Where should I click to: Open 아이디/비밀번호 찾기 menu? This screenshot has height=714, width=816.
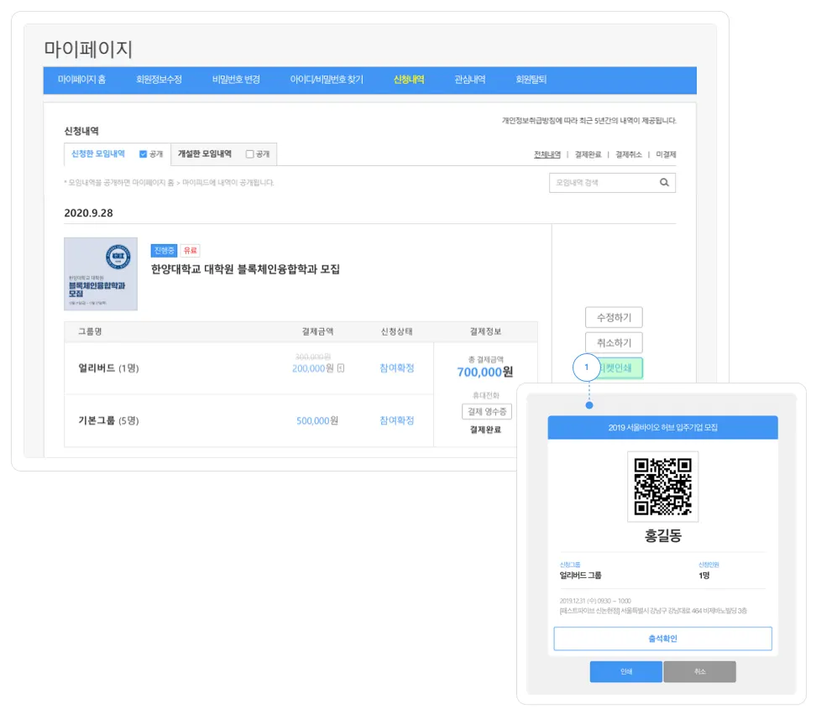coord(327,80)
